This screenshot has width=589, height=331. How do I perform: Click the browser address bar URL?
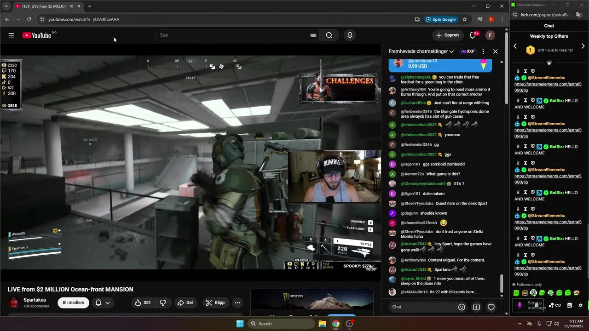[x=84, y=19]
